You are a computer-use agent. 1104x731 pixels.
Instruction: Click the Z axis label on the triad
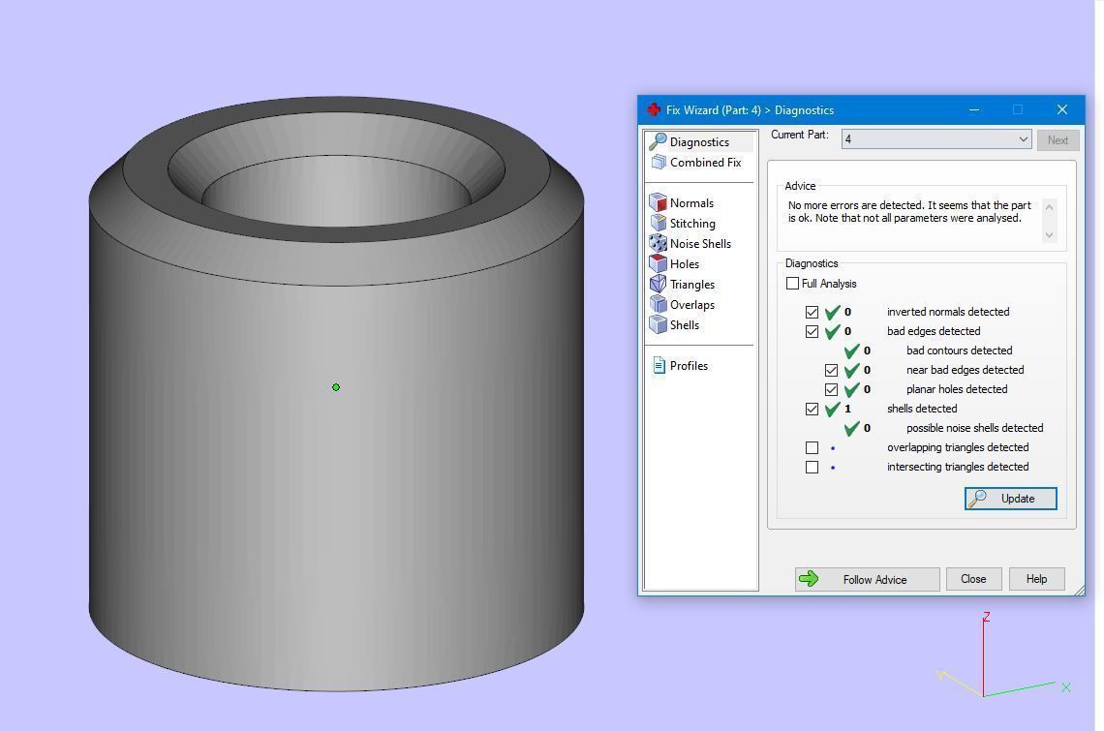[x=987, y=617]
